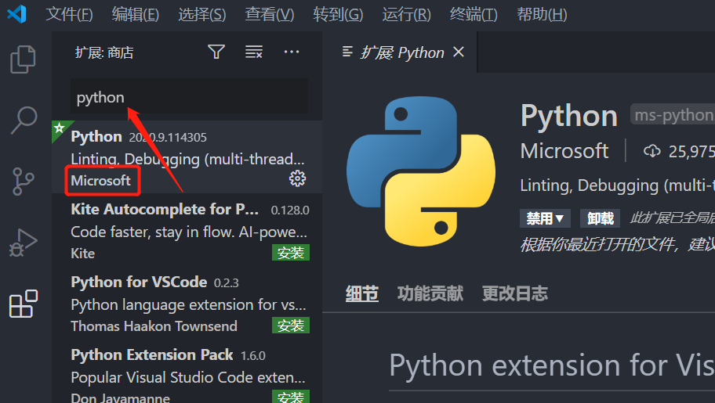
Task: Install Python Extension Pack
Action: [x=290, y=397]
